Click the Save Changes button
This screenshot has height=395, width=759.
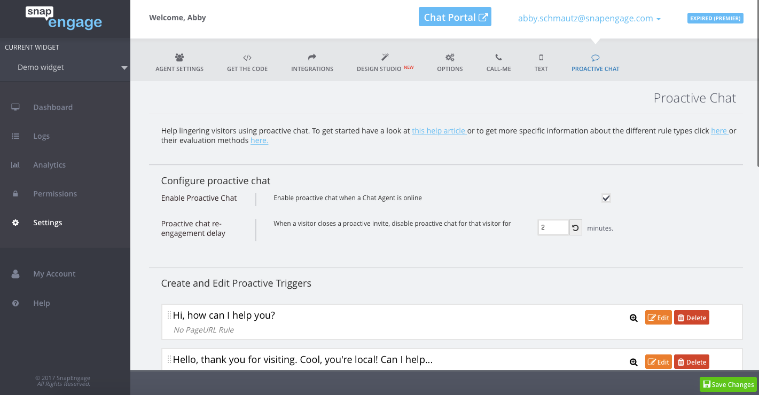[x=729, y=384]
